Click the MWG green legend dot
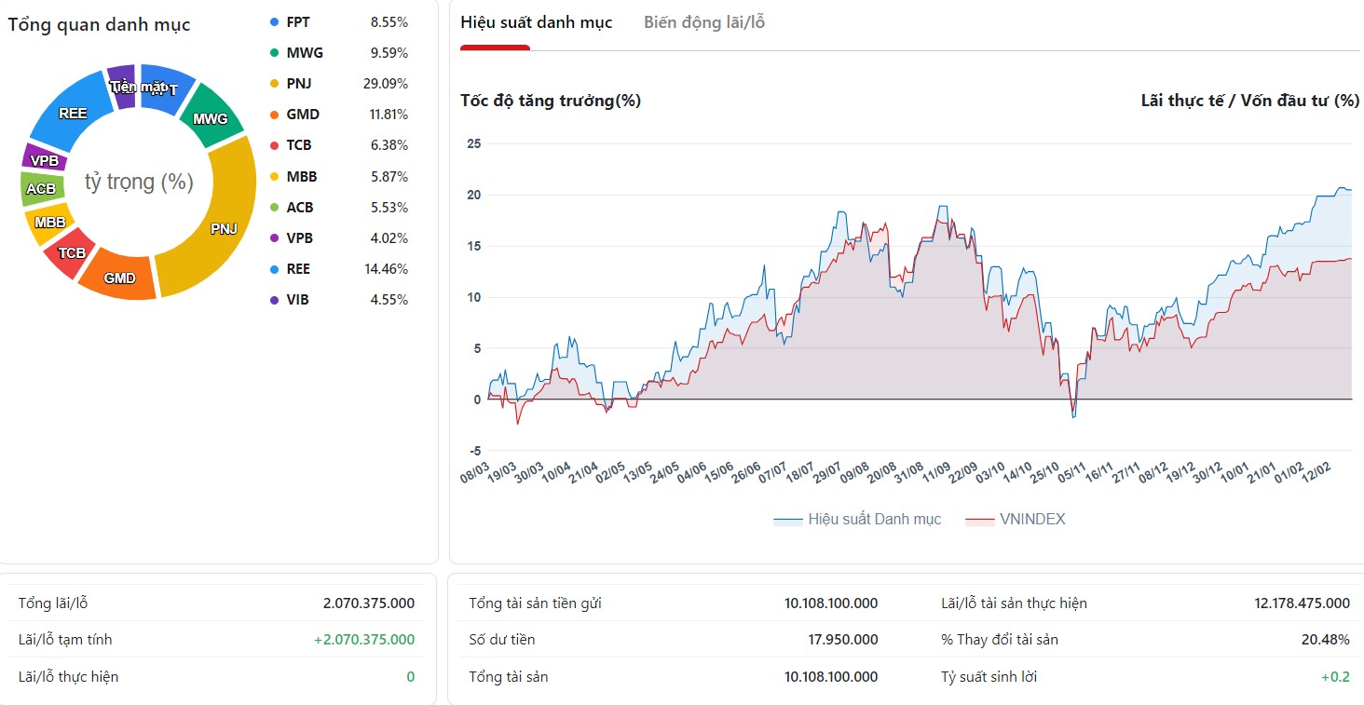 (x=274, y=53)
